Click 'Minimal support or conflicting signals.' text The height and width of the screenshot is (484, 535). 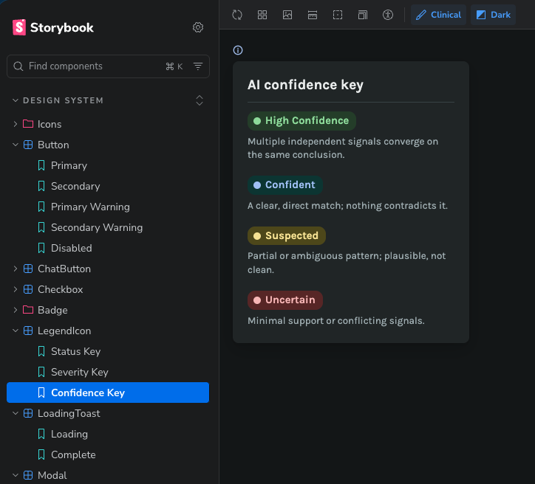coord(336,321)
